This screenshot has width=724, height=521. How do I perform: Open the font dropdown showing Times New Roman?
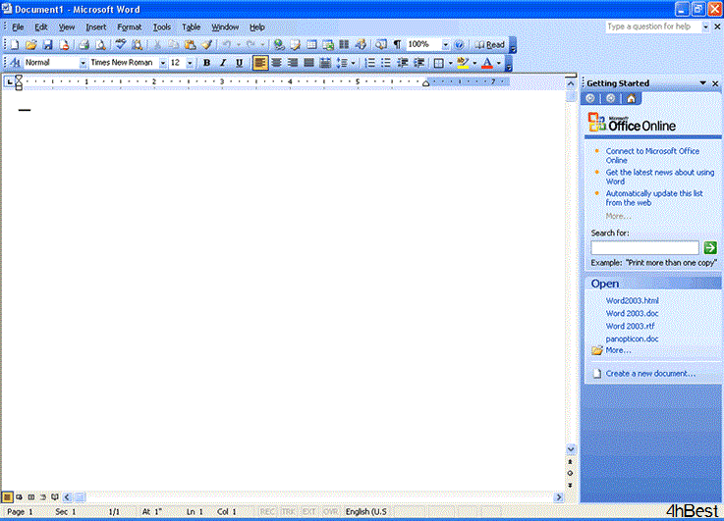click(x=163, y=63)
